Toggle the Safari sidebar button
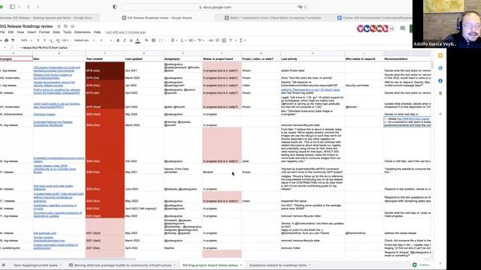The height and width of the screenshot is (270, 481). pyautogui.click(x=12, y=7)
